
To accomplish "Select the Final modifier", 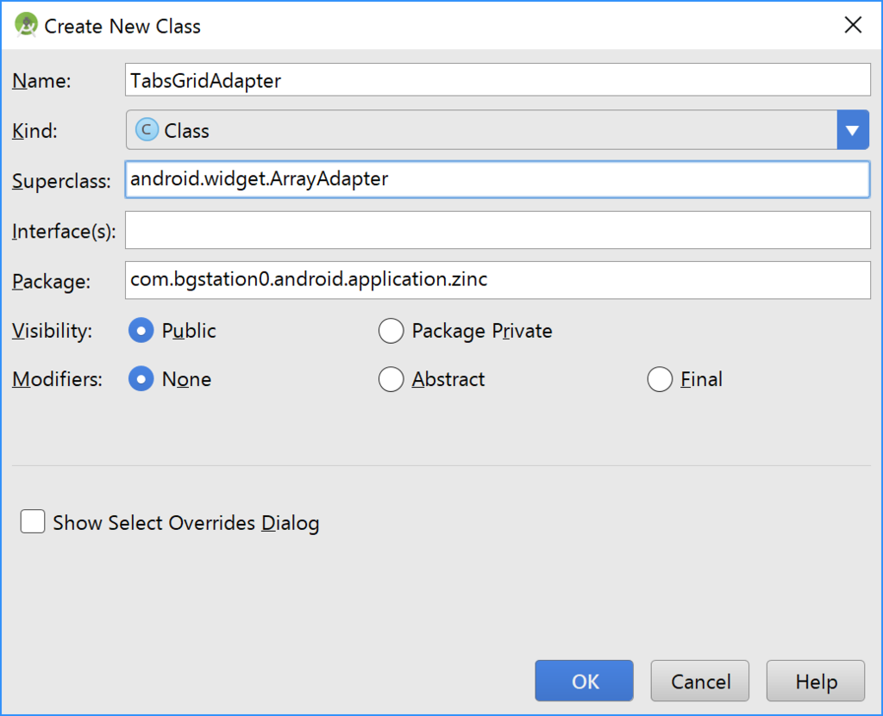I will click(x=660, y=379).
